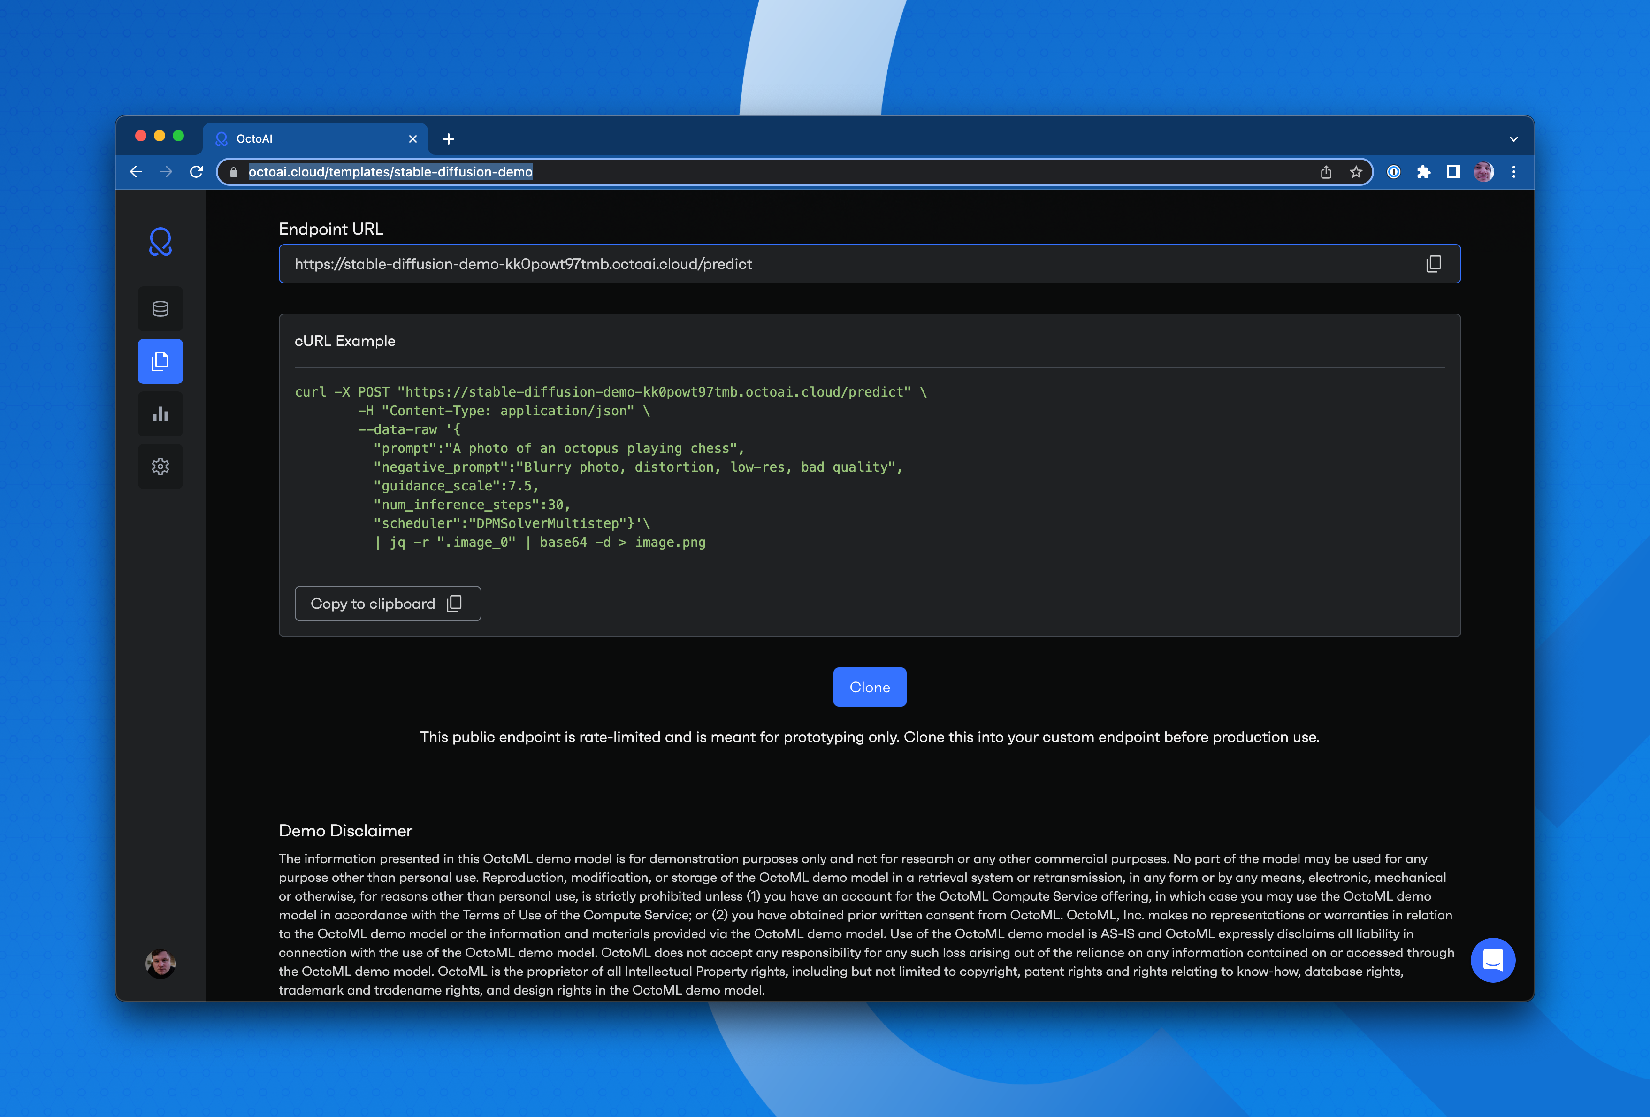Open Chrome three-dot menu
The height and width of the screenshot is (1117, 1650).
coord(1514,172)
